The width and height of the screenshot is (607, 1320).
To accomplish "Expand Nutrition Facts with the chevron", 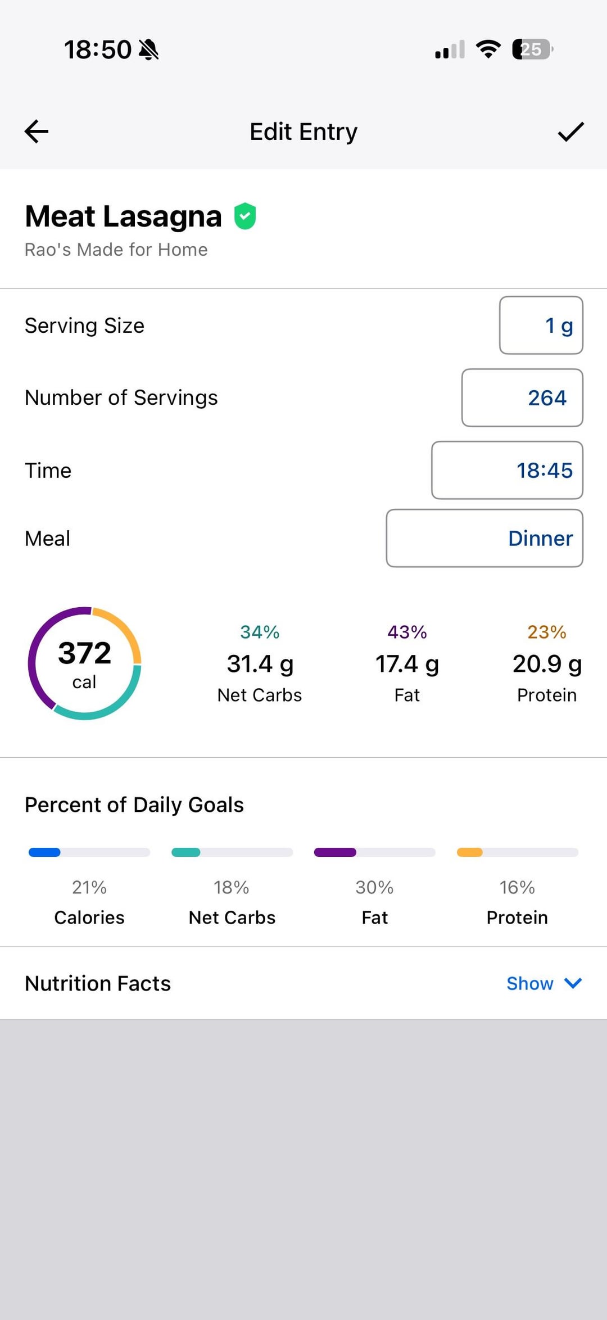I will [x=573, y=983].
